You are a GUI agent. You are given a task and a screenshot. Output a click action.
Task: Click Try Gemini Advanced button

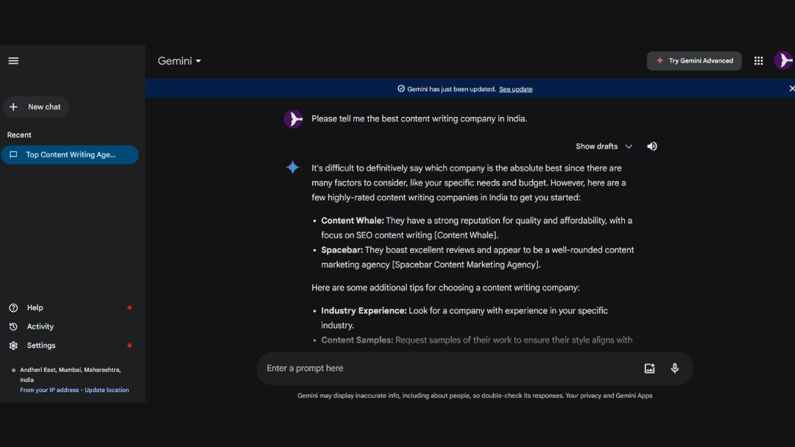point(694,61)
